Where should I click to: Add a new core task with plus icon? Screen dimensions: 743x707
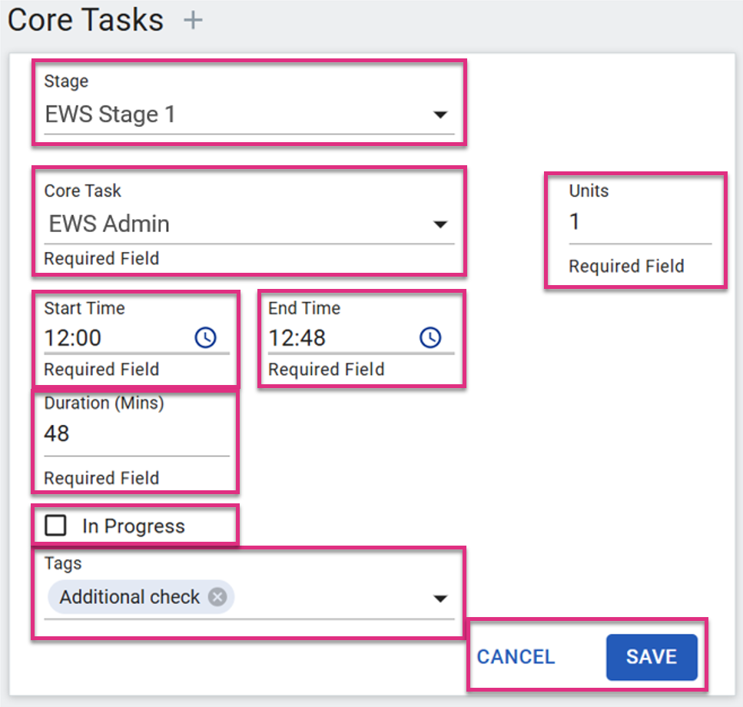(193, 21)
